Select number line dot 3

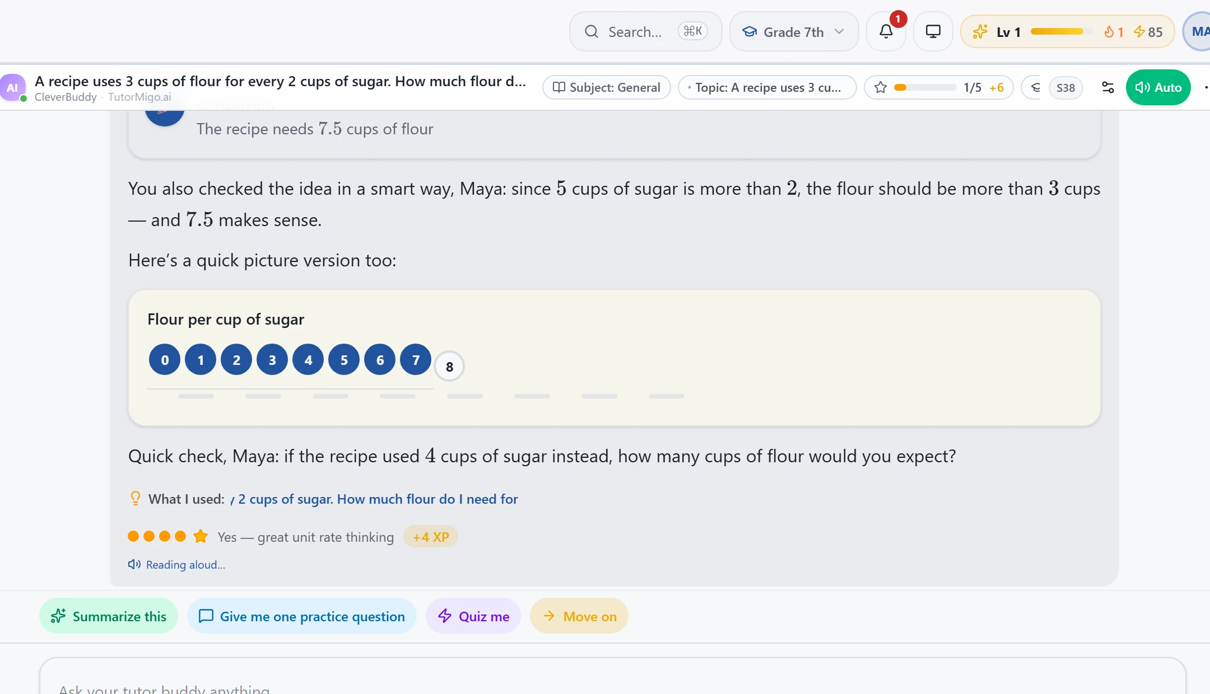pos(272,360)
